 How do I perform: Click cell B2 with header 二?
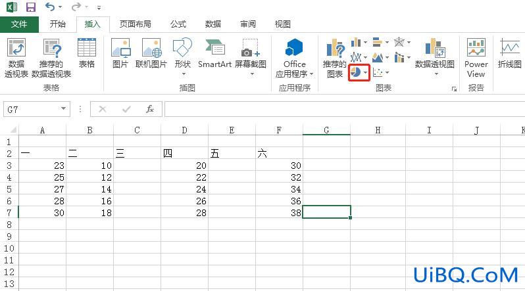point(89,154)
